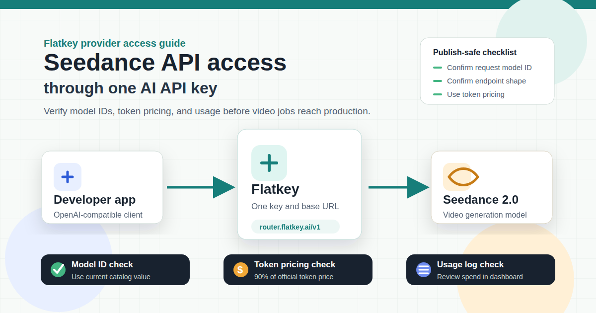
Task: Click 'through one AI API key' subheading
Action: tap(131, 88)
